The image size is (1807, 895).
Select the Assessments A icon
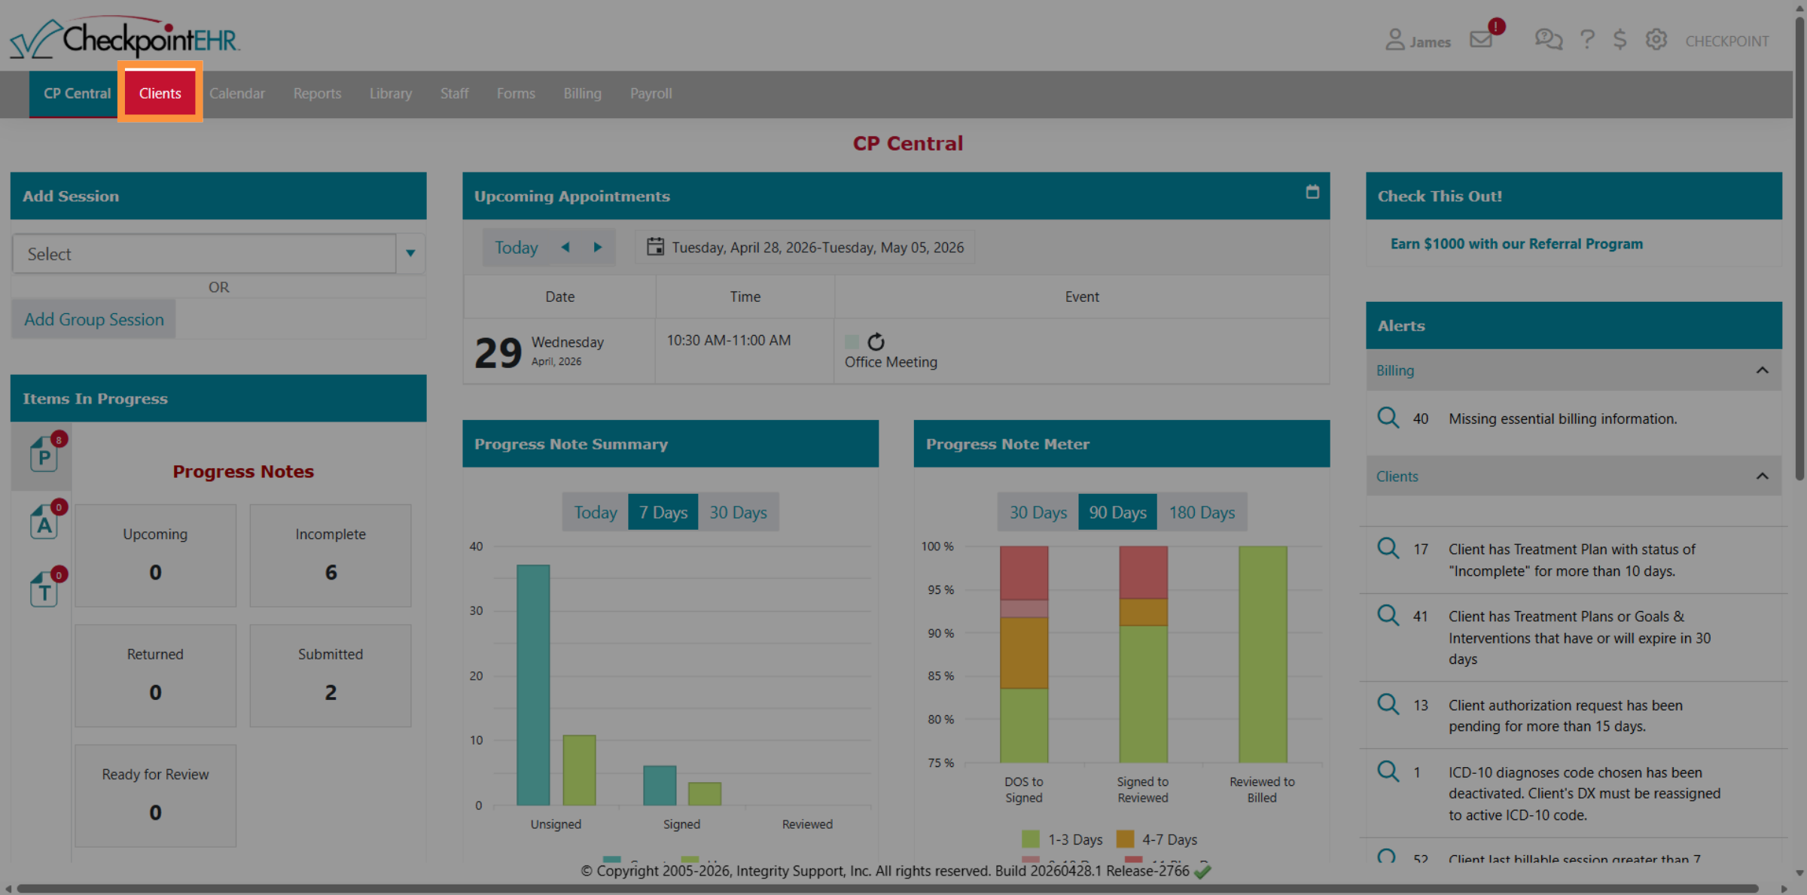tap(44, 524)
